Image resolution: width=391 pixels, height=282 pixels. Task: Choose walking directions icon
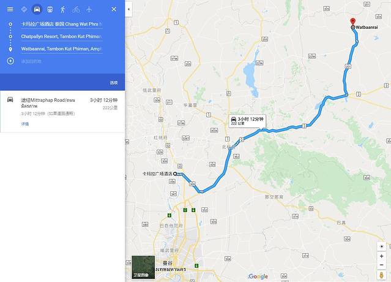(63, 9)
